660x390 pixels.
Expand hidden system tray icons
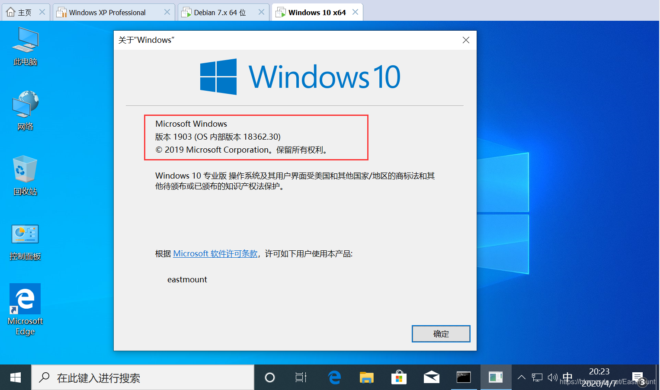click(522, 377)
